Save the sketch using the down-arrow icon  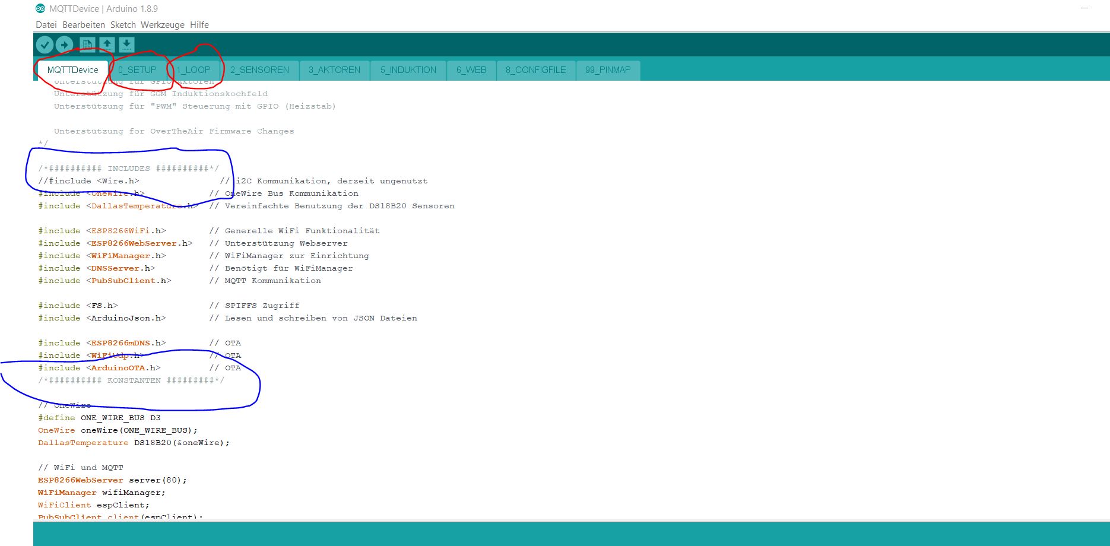126,45
